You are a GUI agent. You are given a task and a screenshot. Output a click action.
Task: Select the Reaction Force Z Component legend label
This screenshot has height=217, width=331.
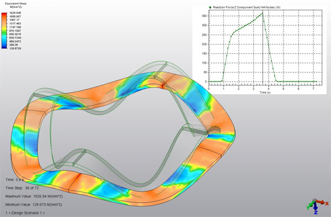tap(247, 7)
